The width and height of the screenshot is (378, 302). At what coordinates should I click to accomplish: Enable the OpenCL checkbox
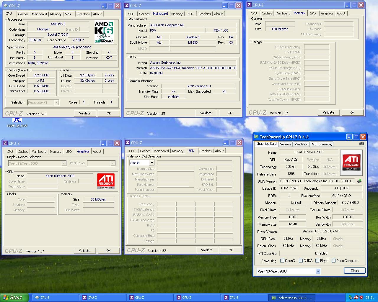point(282,261)
